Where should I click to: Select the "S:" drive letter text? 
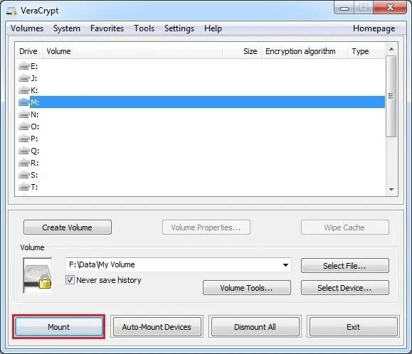coord(34,175)
